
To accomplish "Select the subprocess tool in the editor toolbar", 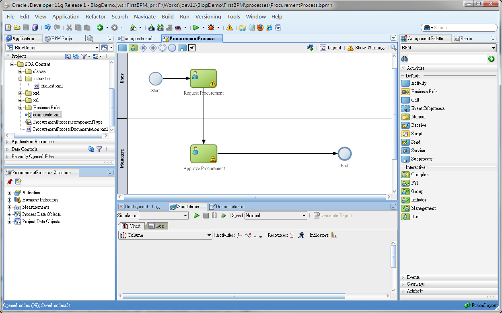I will tap(182, 48).
